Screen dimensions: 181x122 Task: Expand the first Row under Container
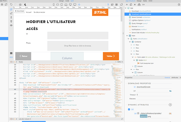(131, 45)
